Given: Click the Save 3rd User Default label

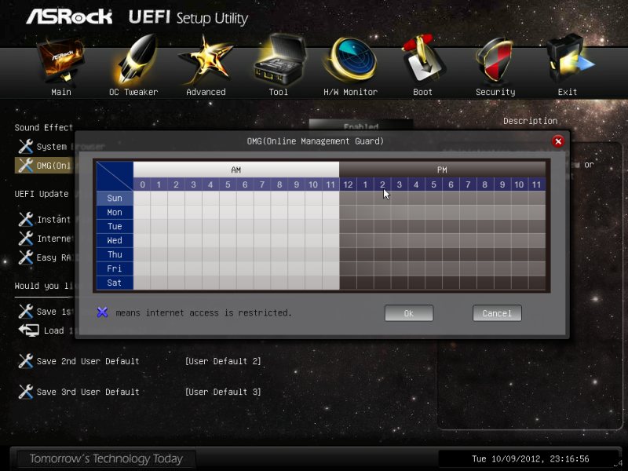Looking at the screenshot, I should 88,392.
